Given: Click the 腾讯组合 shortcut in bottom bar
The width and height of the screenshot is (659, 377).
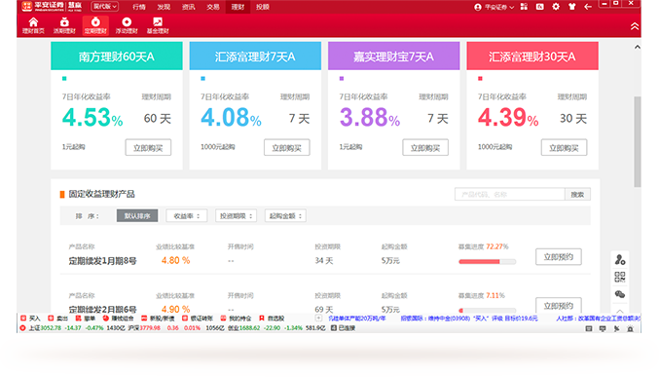Looking at the screenshot, I should [x=119, y=319].
